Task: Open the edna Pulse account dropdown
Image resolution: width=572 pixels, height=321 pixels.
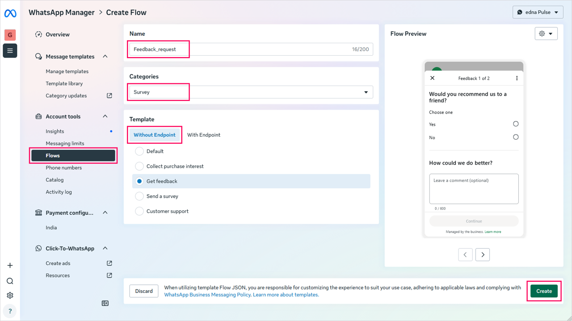Action: (x=538, y=12)
